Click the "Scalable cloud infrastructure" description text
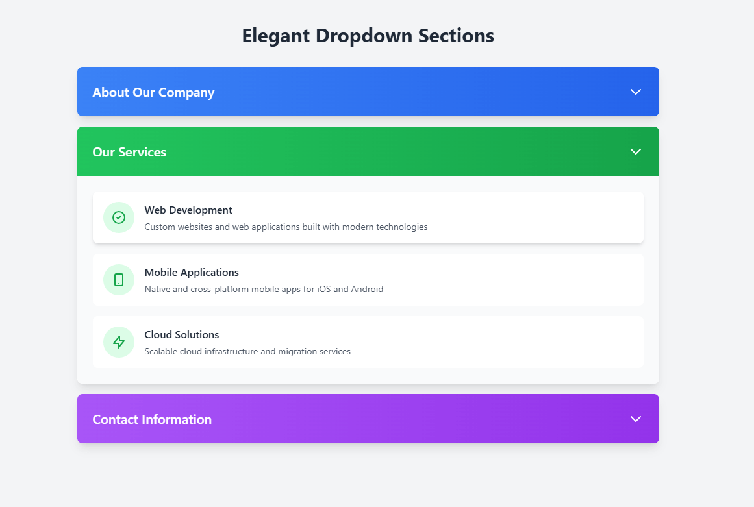Screen dimensions: 754x507 pyautogui.click(x=247, y=351)
